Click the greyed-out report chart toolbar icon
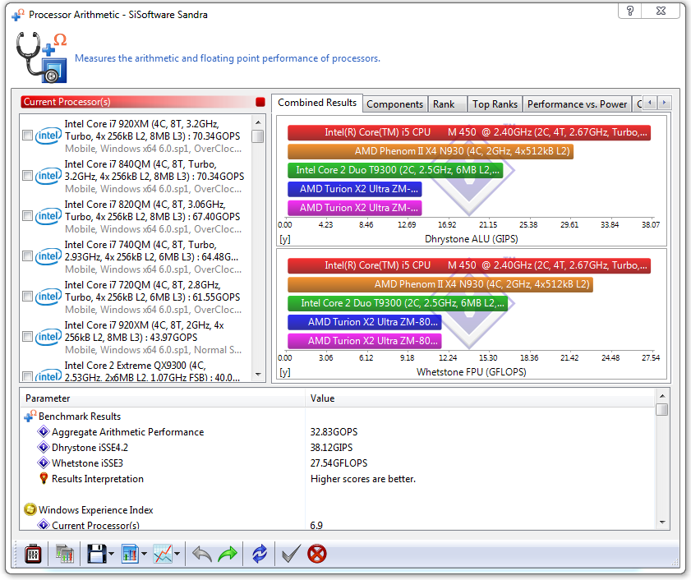This screenshot has width=691, height=580. click(65, 554)
